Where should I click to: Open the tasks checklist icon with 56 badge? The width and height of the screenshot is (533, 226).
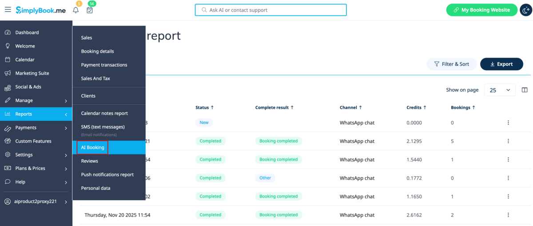90,10
